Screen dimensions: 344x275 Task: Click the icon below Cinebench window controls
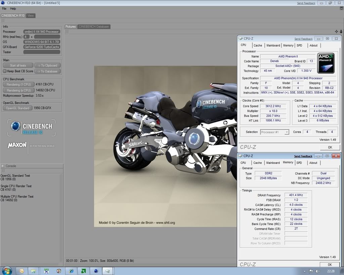coord(341,8)
